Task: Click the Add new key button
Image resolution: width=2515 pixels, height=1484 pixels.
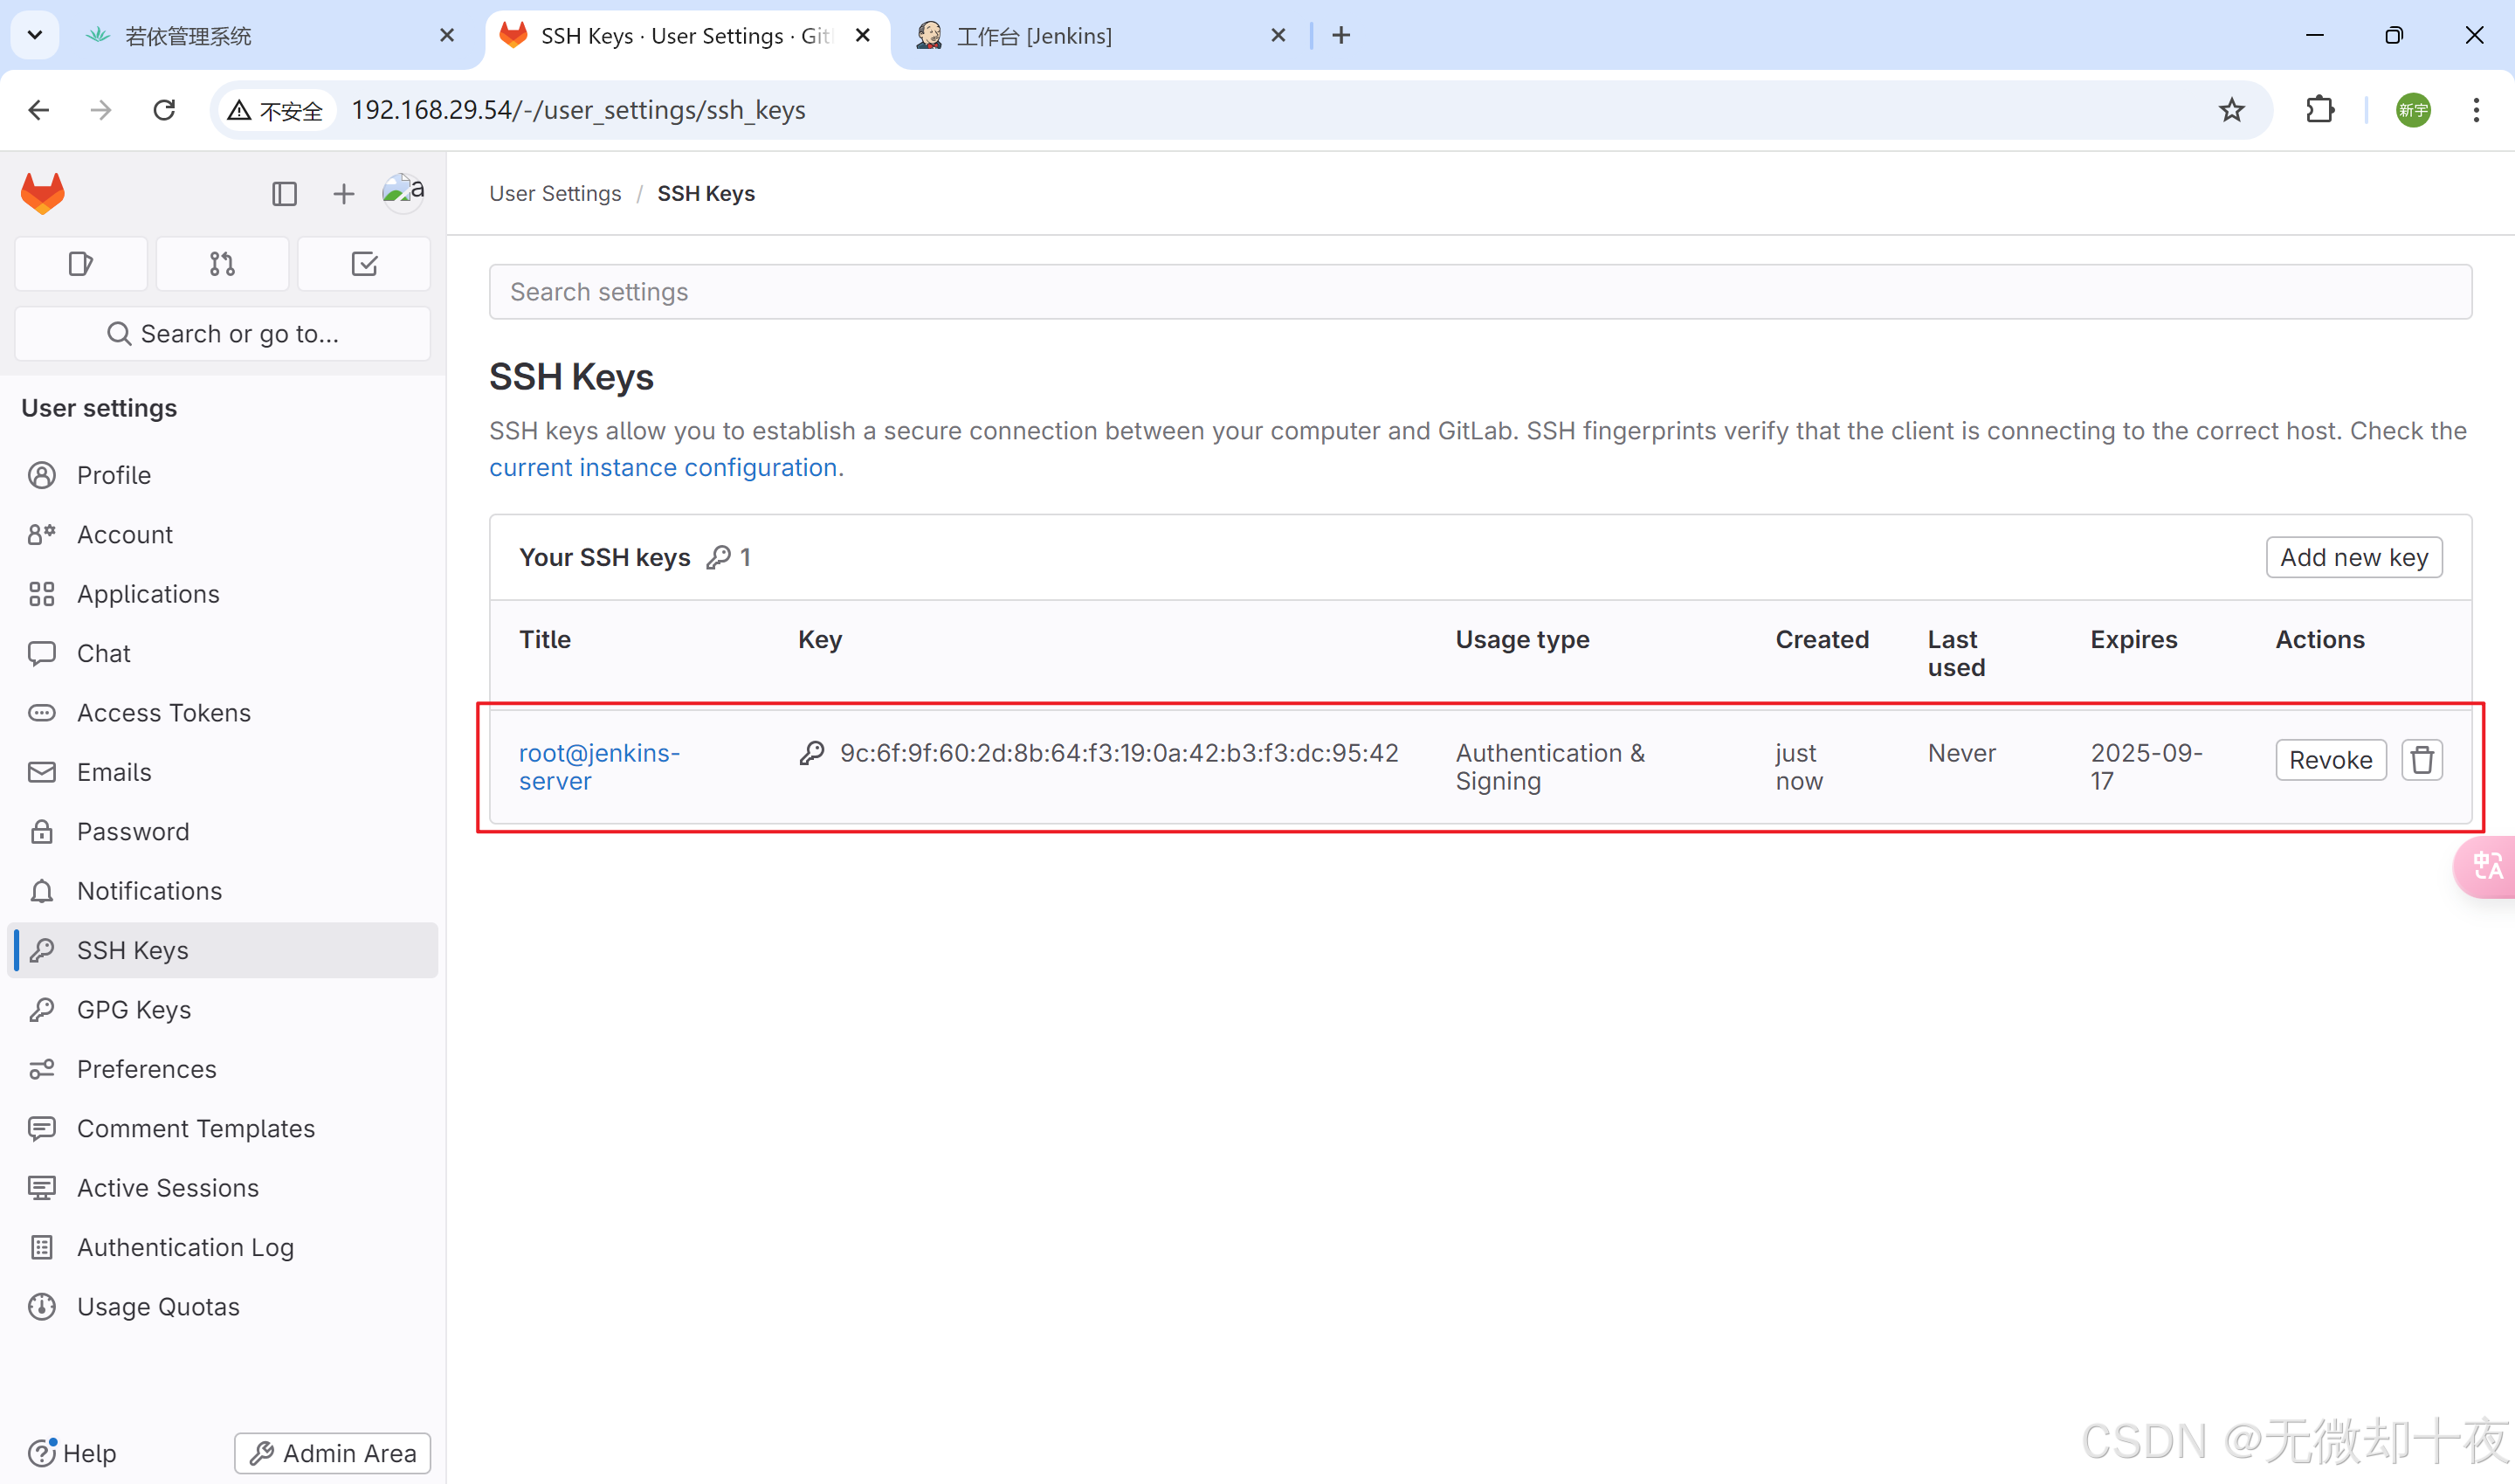Action: tap(2353, 558)
